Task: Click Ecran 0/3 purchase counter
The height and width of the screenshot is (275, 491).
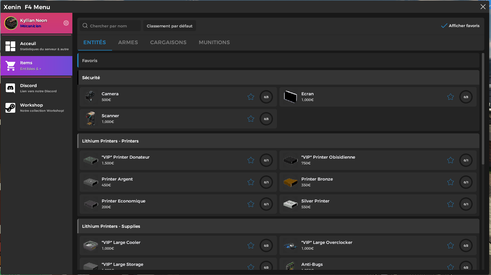Action: (x=466, y=97)
